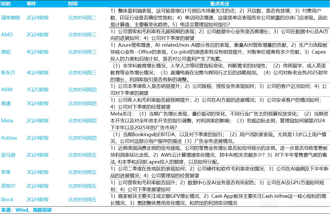Select the 苹果 company name cell
The image size is (330, 214).
(6, 172)
